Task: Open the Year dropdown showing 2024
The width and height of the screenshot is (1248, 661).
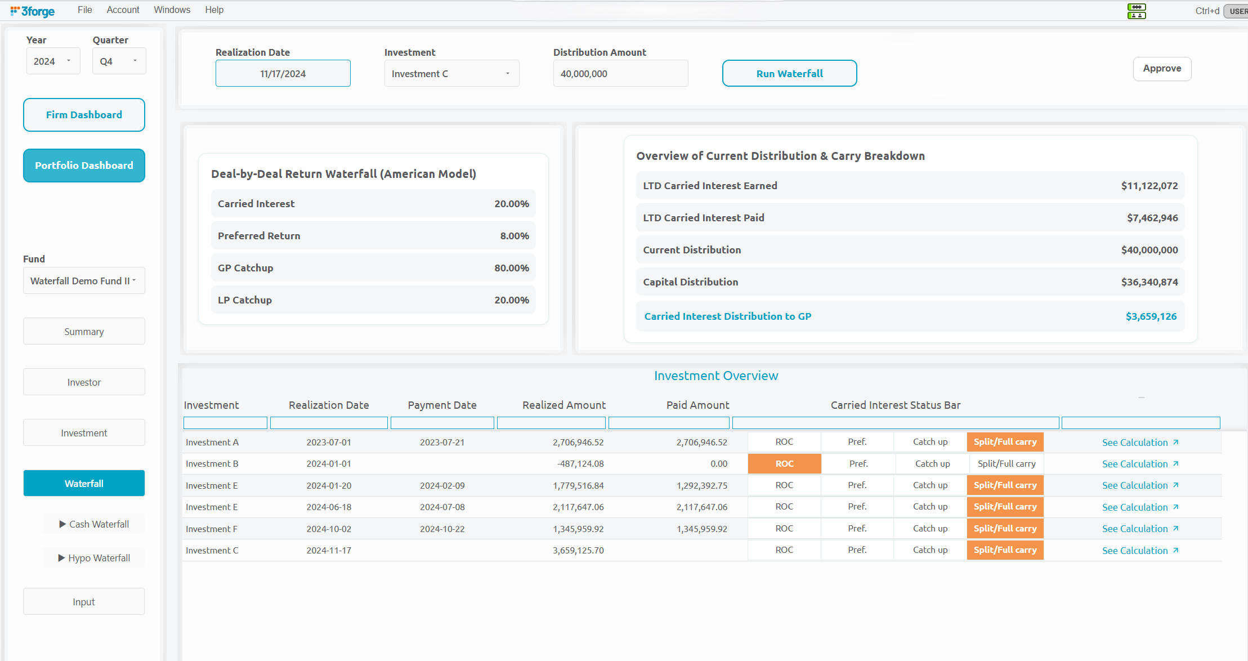Action: click(x=53, y=61)
